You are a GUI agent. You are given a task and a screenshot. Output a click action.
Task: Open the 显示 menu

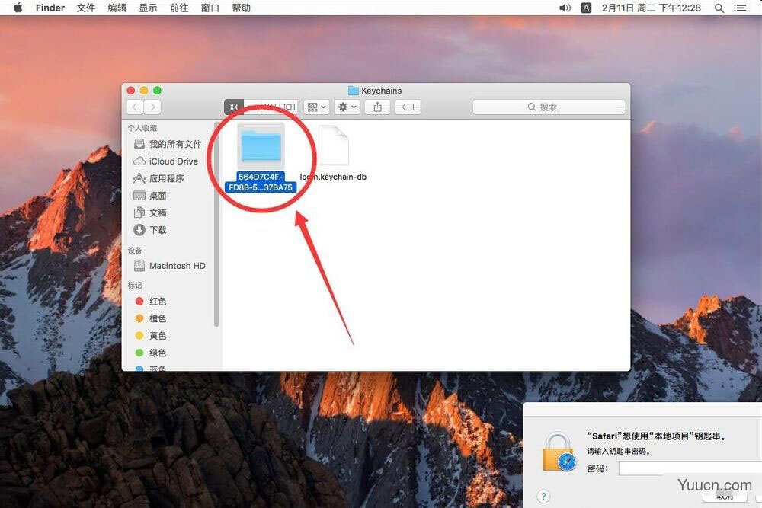[x=149, y=8]
